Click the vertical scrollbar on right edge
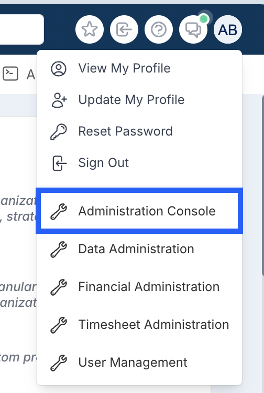 coord(262,185)
